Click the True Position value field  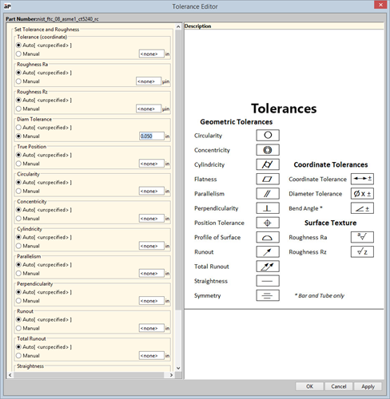[152, 164]
